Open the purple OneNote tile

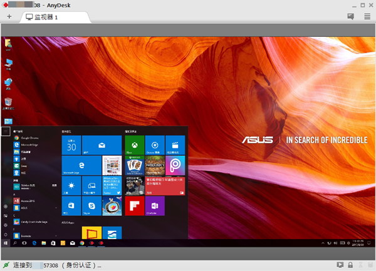[x=155, y=206]
